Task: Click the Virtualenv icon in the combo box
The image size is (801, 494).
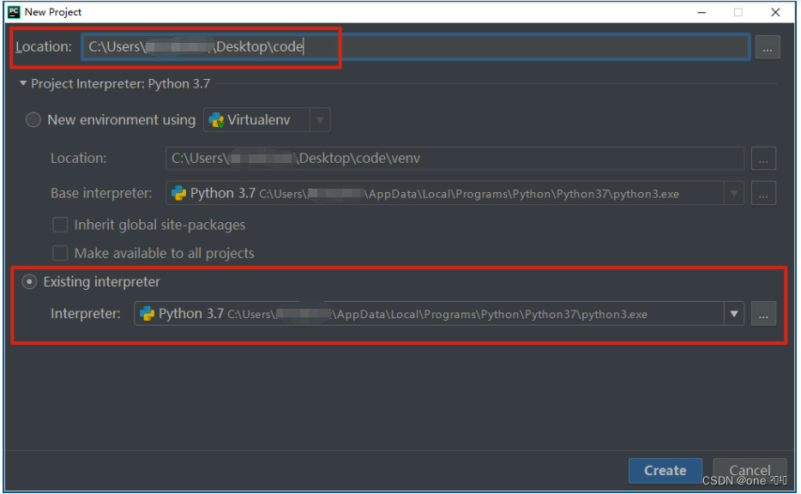Action: pyautogui.click(x=216, y=120)
